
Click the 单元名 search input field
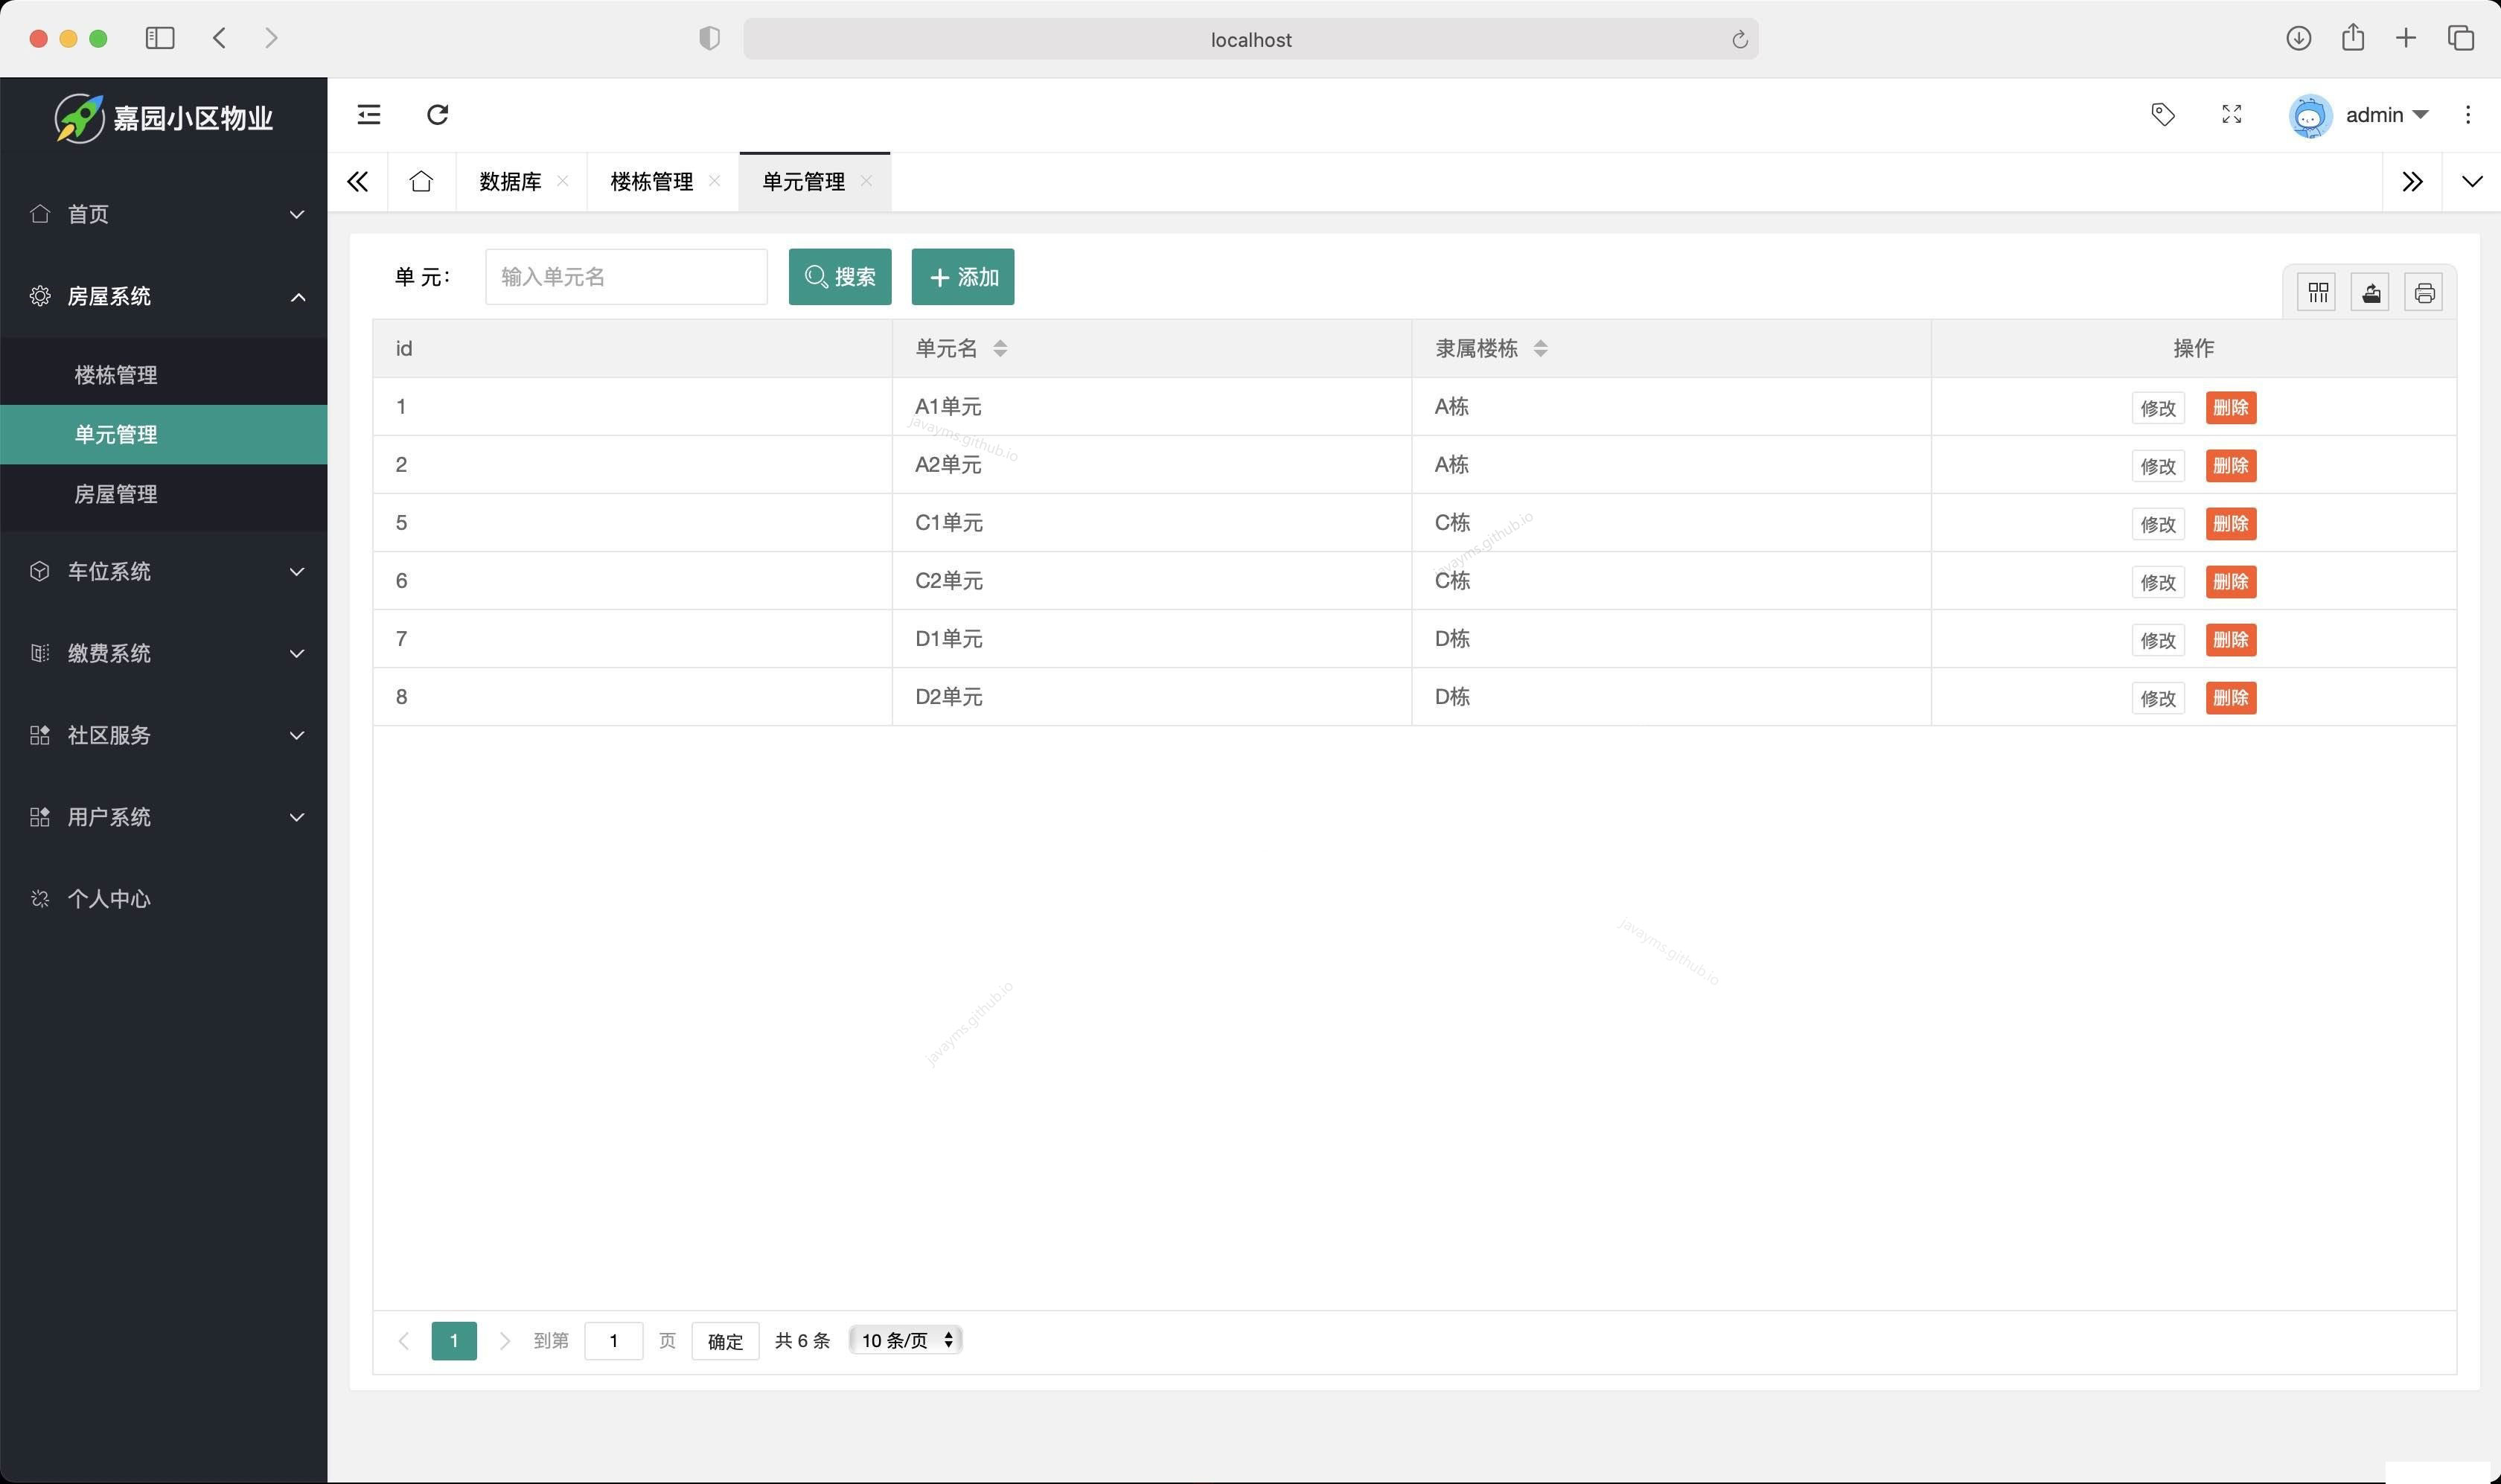click(626, 276)
